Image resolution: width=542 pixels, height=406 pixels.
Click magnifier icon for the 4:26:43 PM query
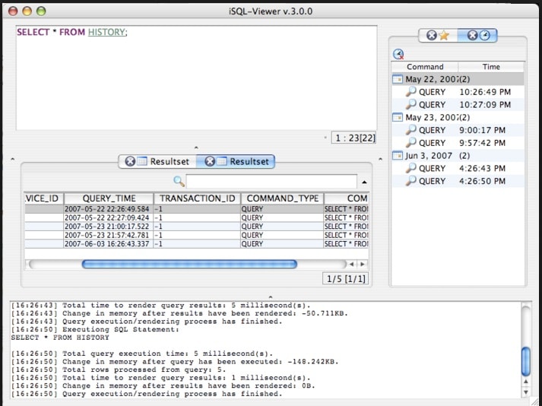[410, 168]
